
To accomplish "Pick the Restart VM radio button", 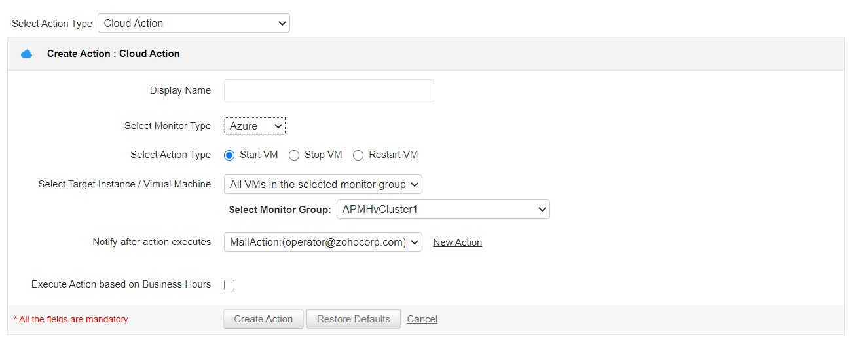I will 358,155.
